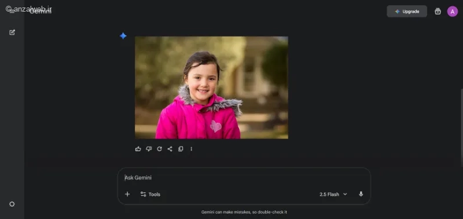Expand the 2.5 Flash model selector
The width and height of the screenshot is (463, 219).
pos(333,194)
